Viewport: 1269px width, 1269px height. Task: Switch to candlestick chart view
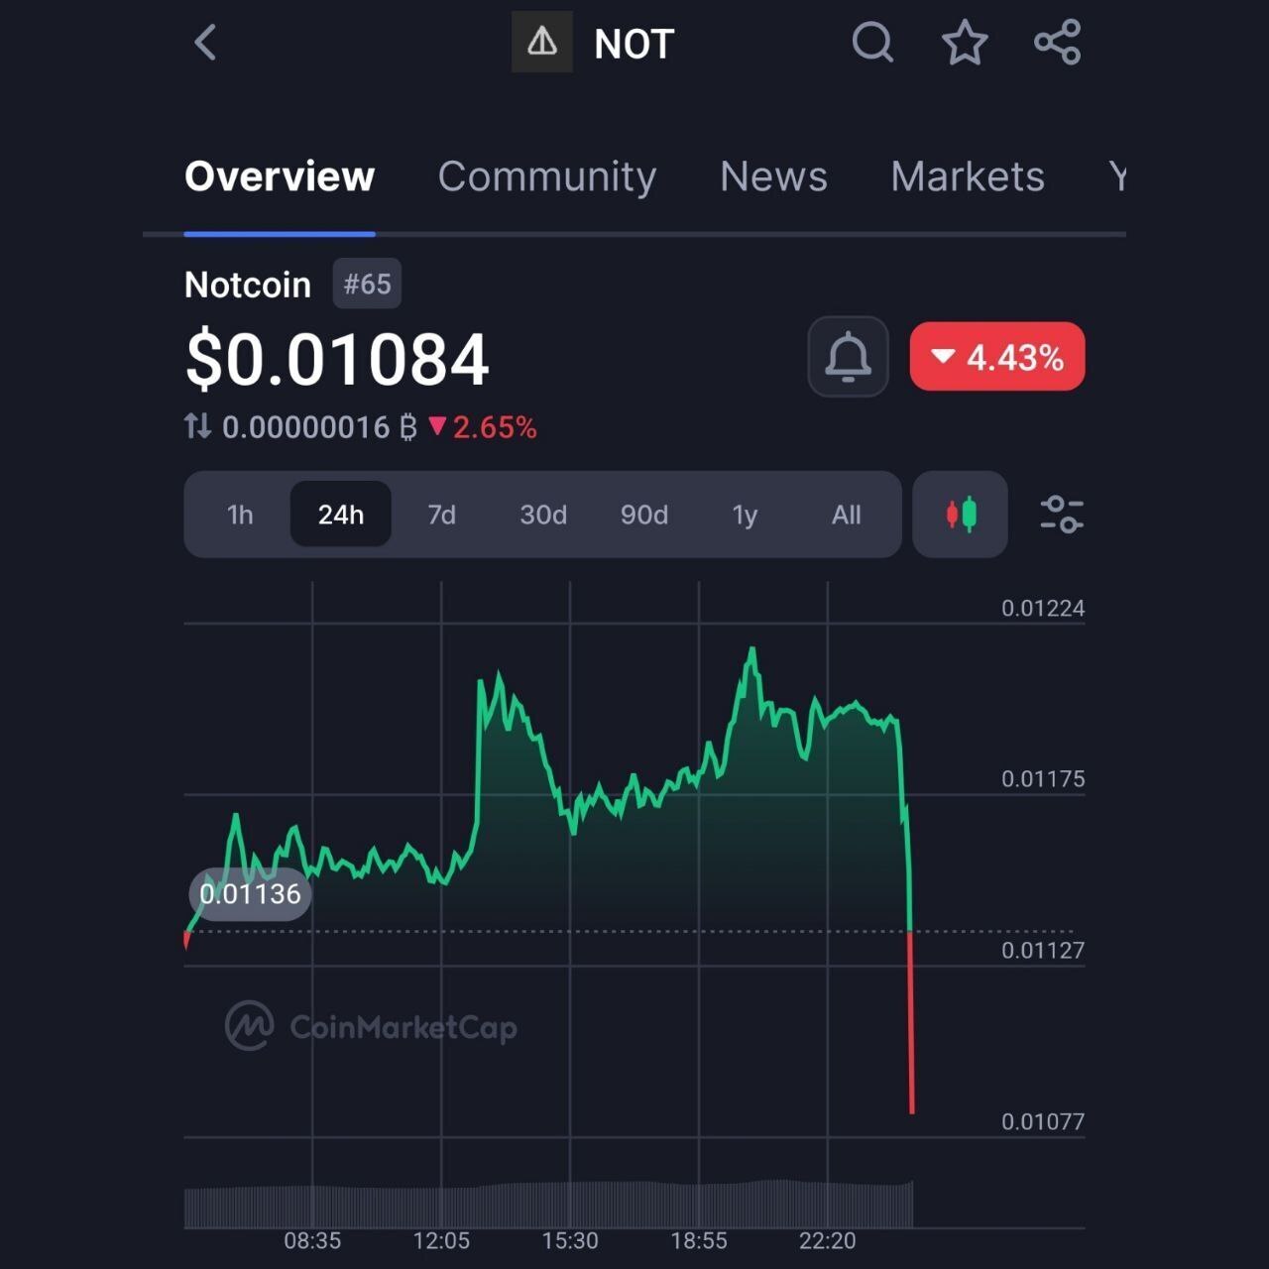[x=960, y=515]
